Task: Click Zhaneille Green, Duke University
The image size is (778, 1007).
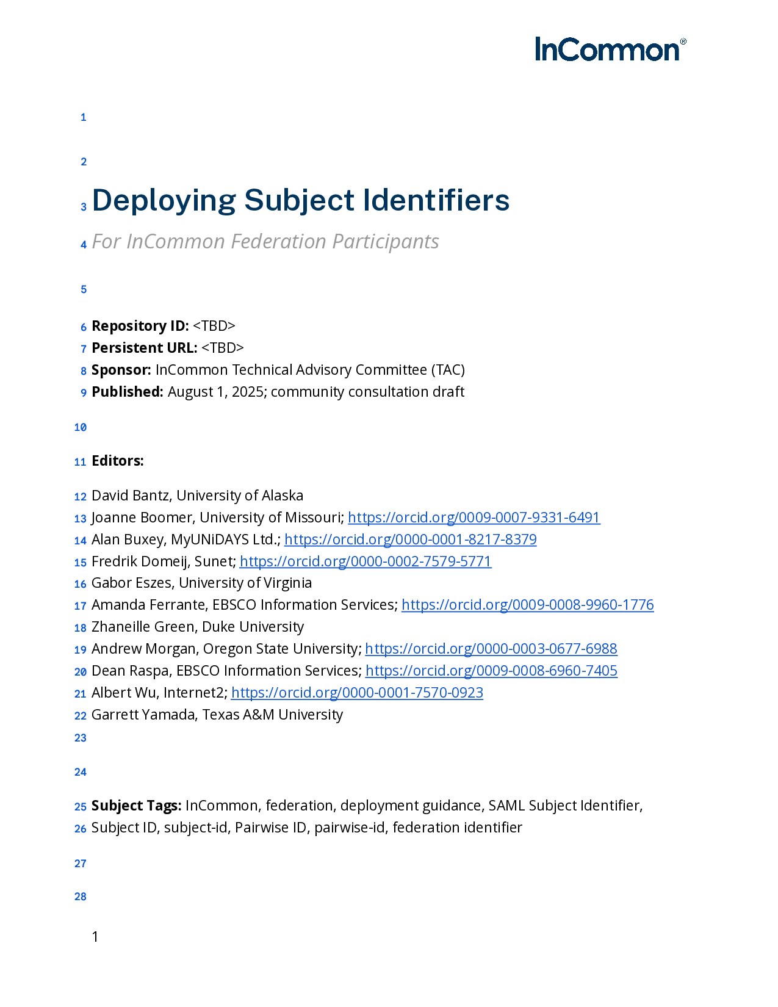Action: [x=198, y=627]
